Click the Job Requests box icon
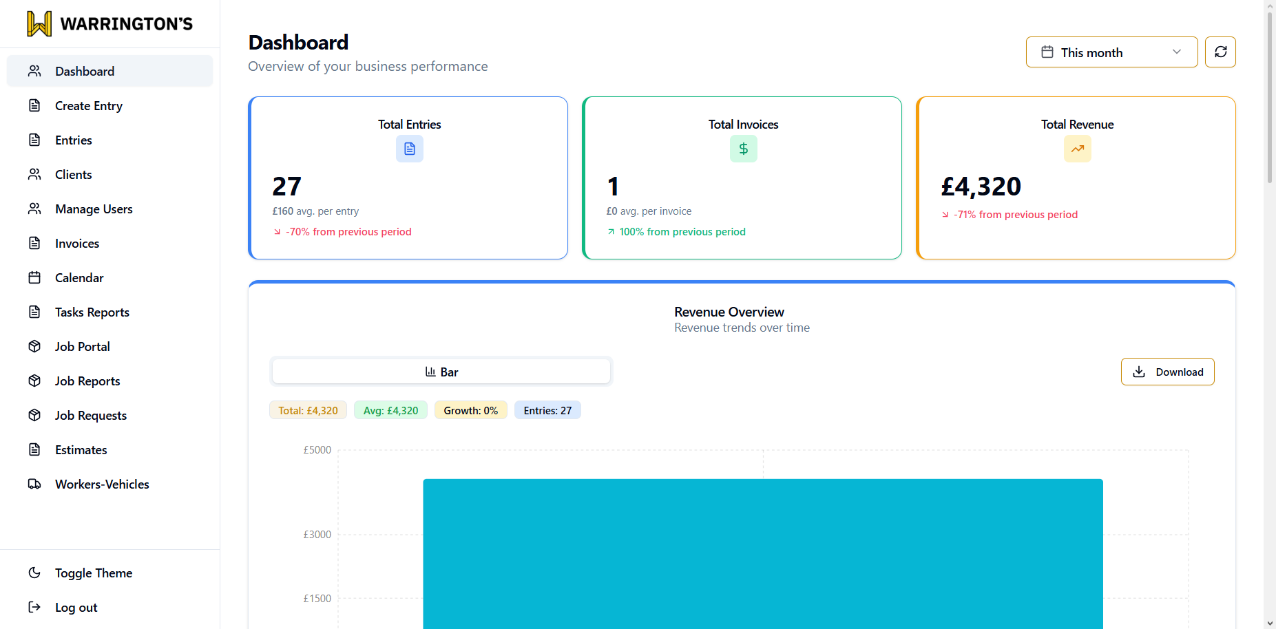The width and height of the screenshot is (1276, 629). pos(34,415)
